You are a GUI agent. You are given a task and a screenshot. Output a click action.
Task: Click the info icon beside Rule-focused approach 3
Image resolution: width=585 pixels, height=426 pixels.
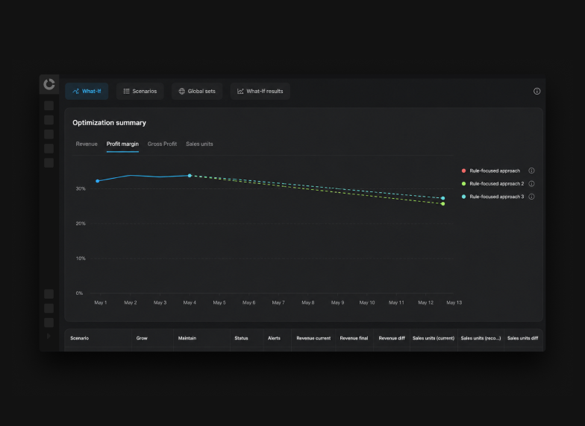point(531,197)
